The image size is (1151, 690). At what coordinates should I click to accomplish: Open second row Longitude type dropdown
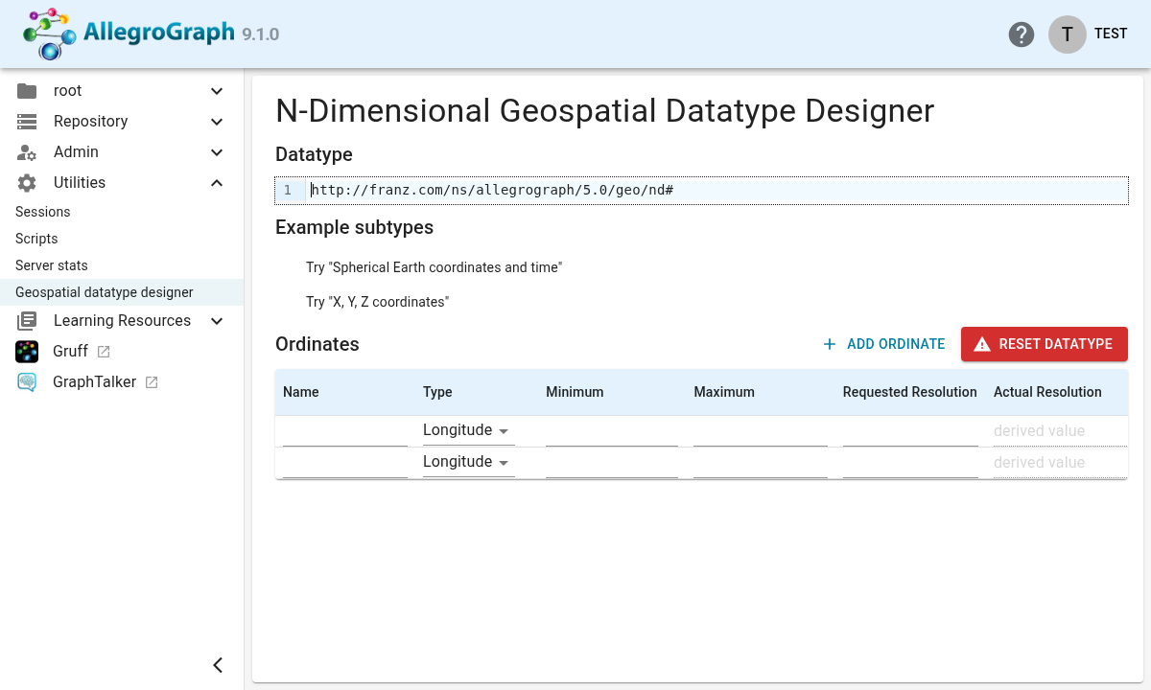468,462
